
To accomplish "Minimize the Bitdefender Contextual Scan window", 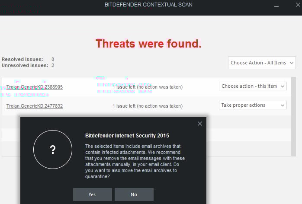I will tap(276, 6).
